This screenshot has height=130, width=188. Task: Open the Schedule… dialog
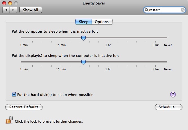point(169,107)
